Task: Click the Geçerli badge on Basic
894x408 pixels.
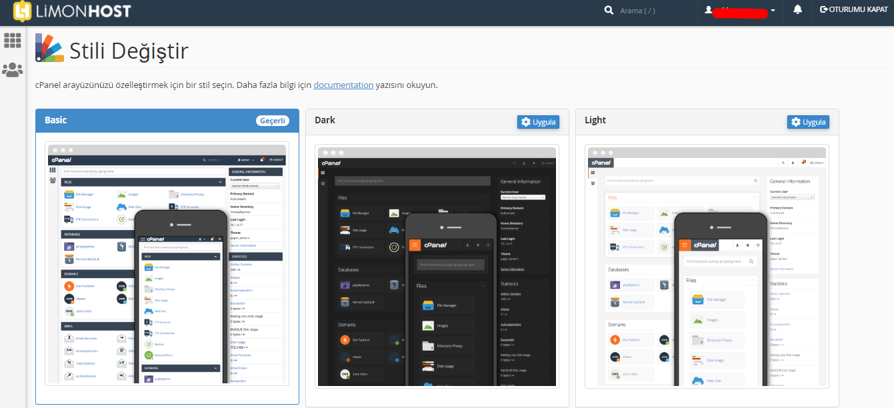Action: coord(273,121)
